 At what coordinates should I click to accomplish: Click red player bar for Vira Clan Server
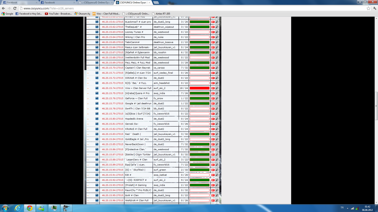[x=200, y=88]
